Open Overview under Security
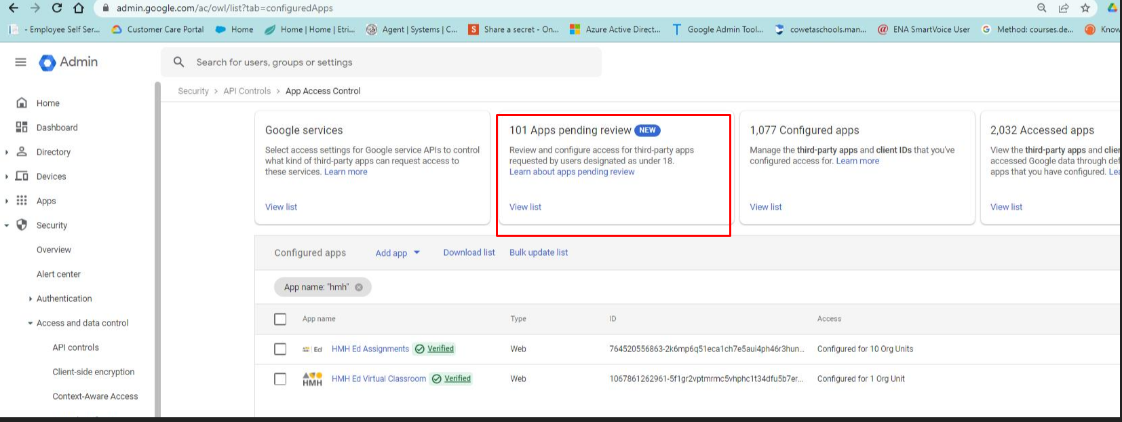Screen dimensions: 1122x422 [54, 250]
